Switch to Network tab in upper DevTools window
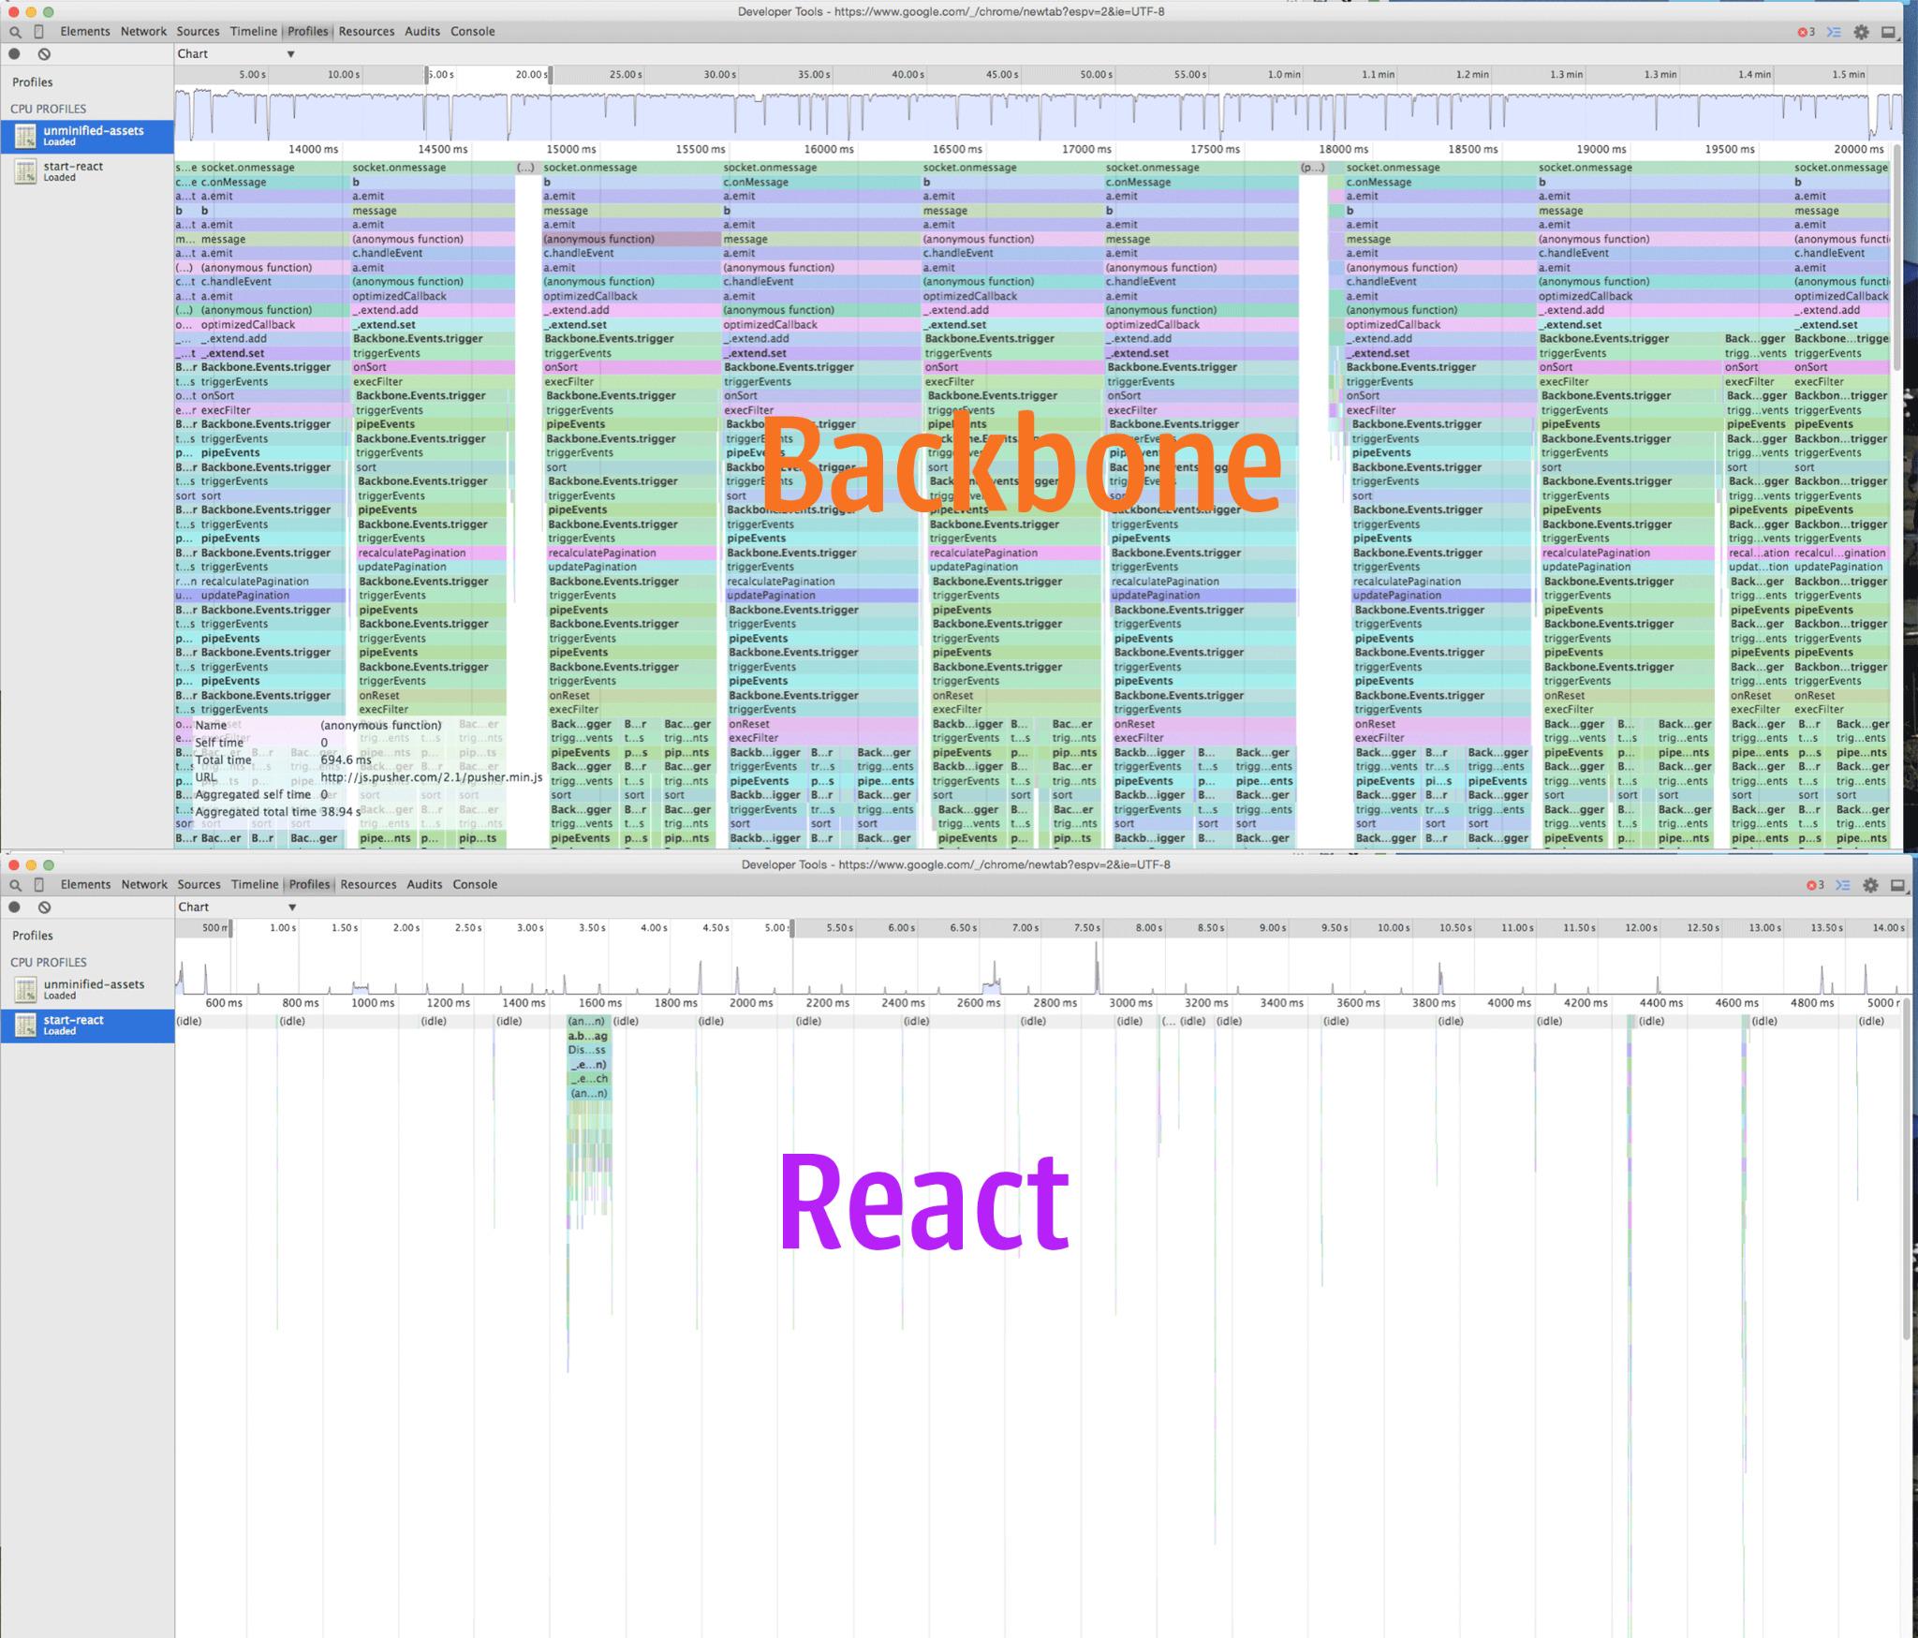 [143, 32]
